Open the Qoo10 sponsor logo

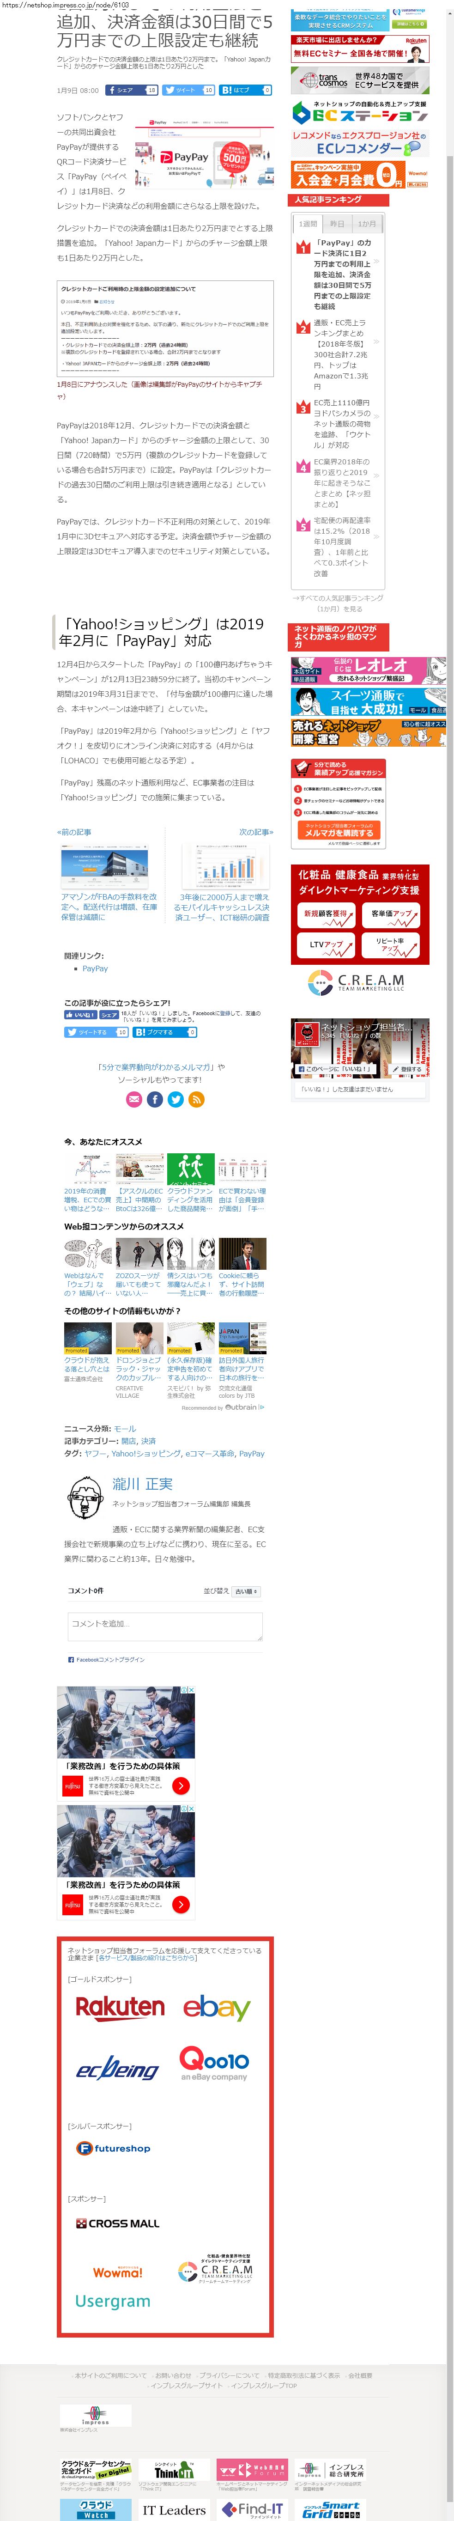pos(214,2063)
